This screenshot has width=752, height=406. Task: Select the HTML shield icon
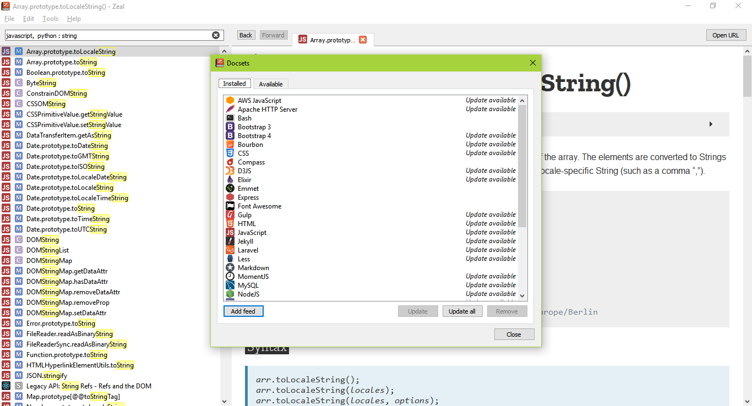230,224
